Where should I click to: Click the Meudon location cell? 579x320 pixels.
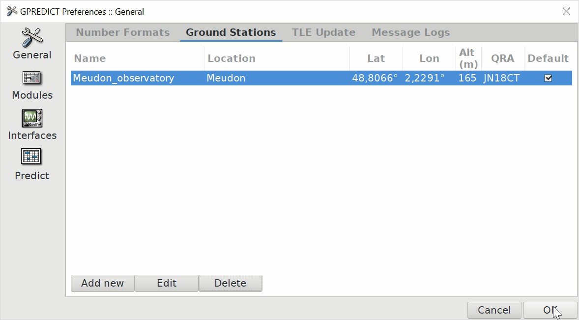click(x=226, y=78)
